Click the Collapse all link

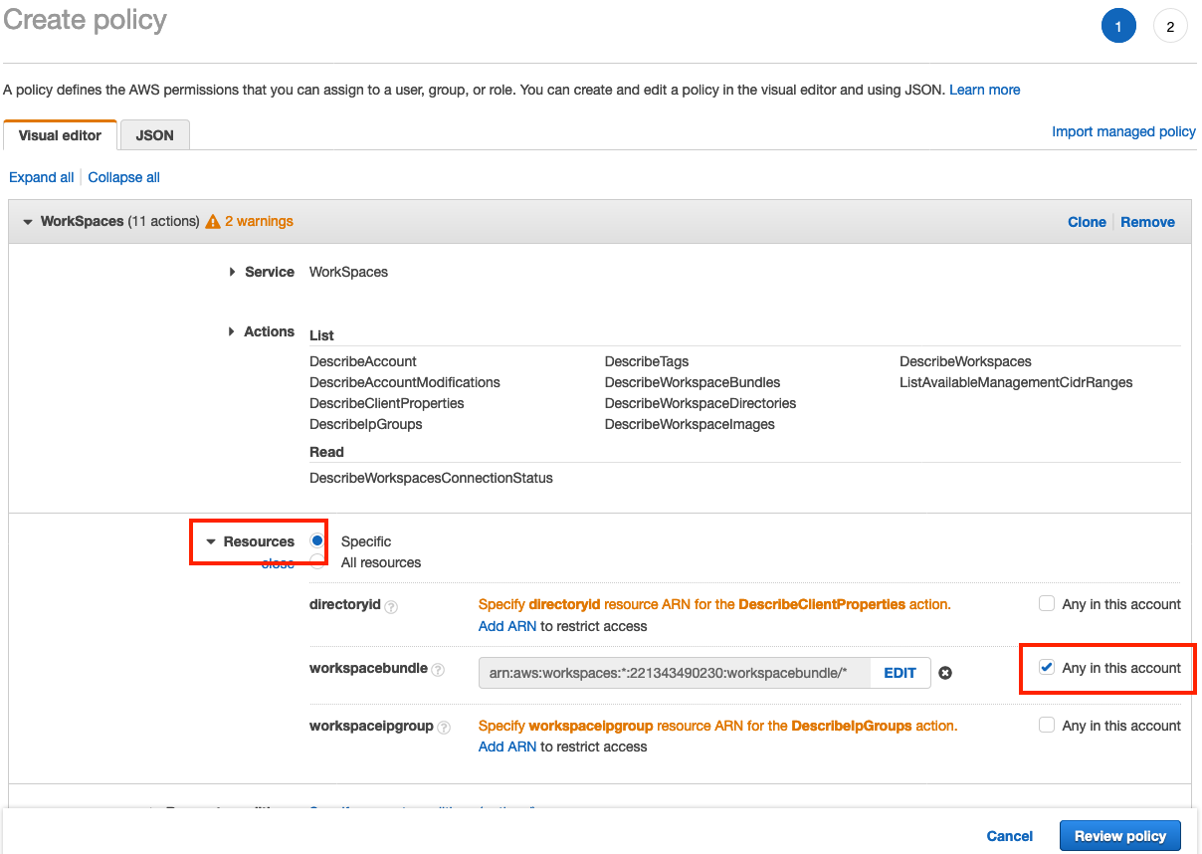point(124,177)
